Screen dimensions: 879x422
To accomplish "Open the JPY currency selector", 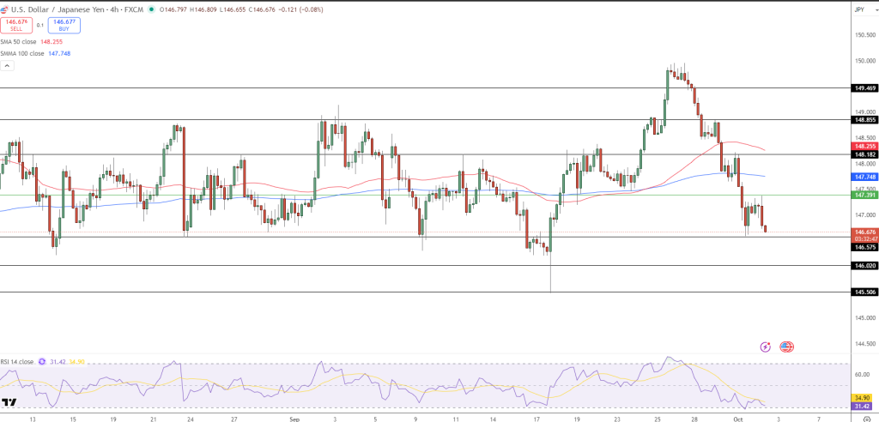I will click(x=859, y=9).
